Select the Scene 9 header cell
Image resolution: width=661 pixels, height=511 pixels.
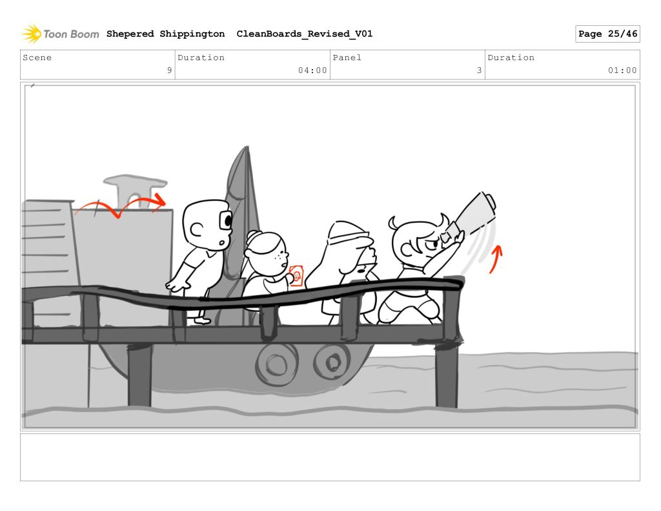[97, 65]
